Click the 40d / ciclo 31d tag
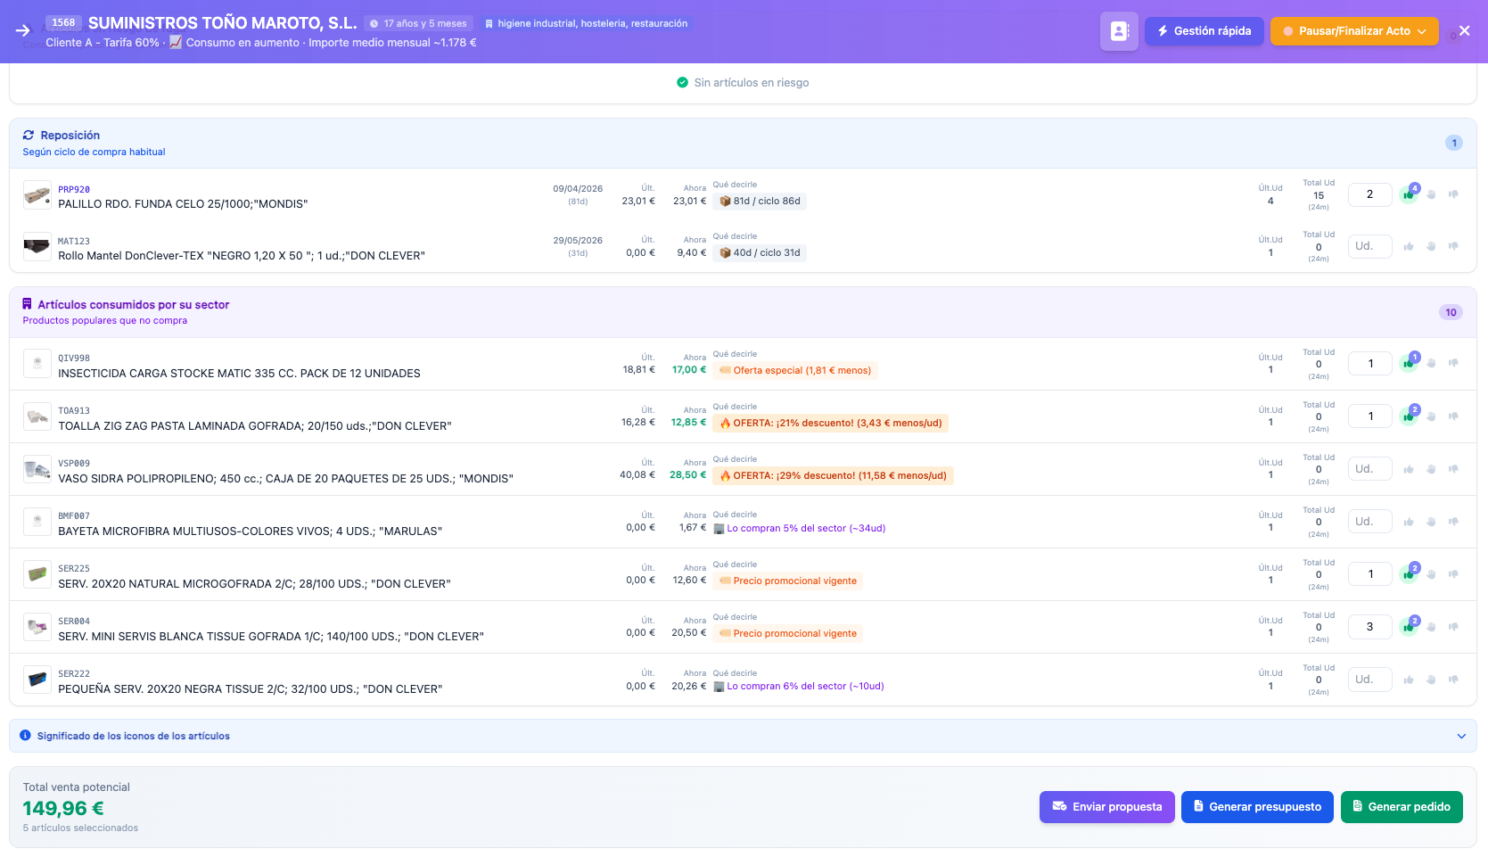The image size is (1488, 857). 760,253
